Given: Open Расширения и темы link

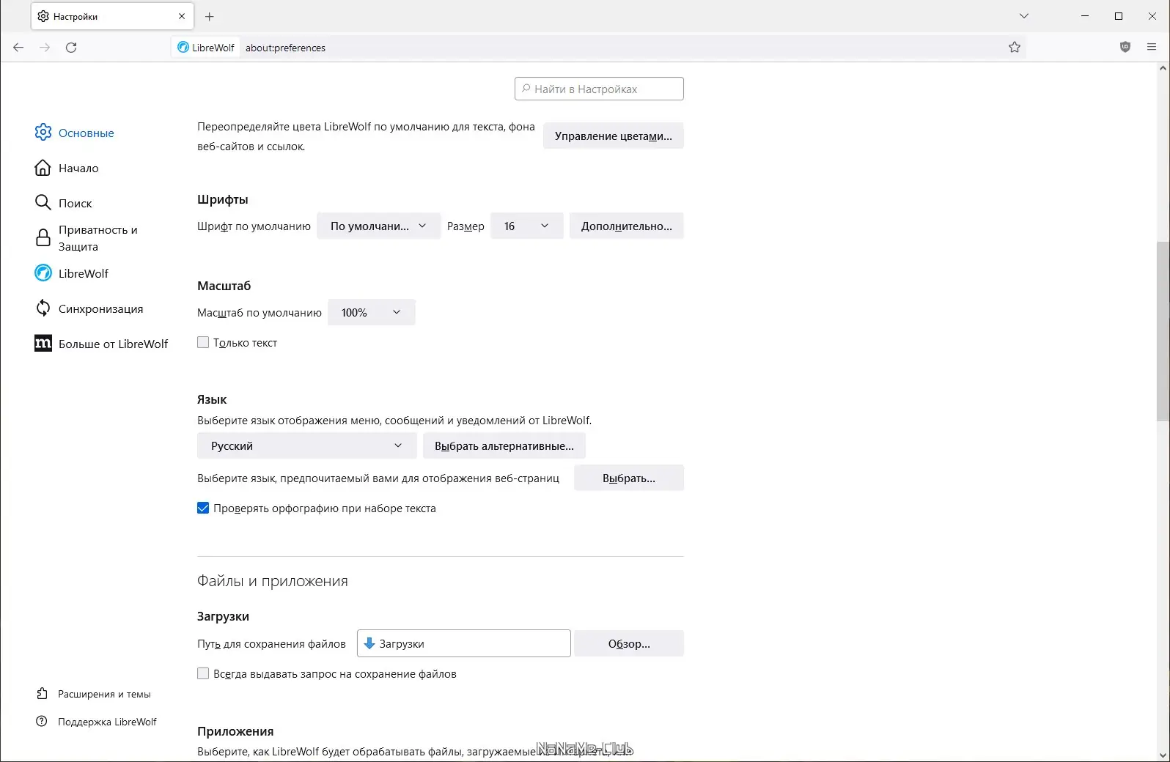Looking at the screenshot, I should (104, 694).
